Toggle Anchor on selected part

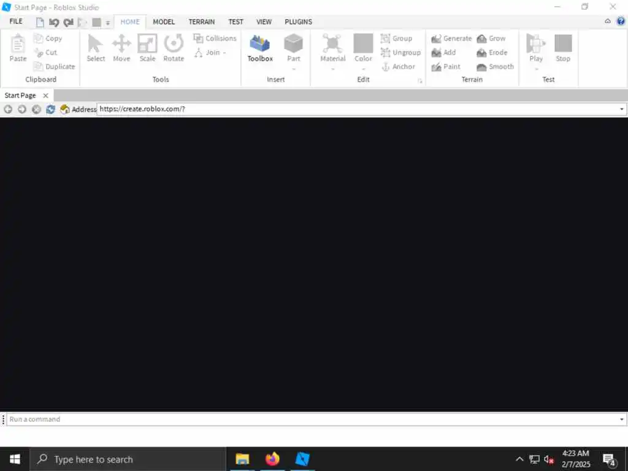398,66
